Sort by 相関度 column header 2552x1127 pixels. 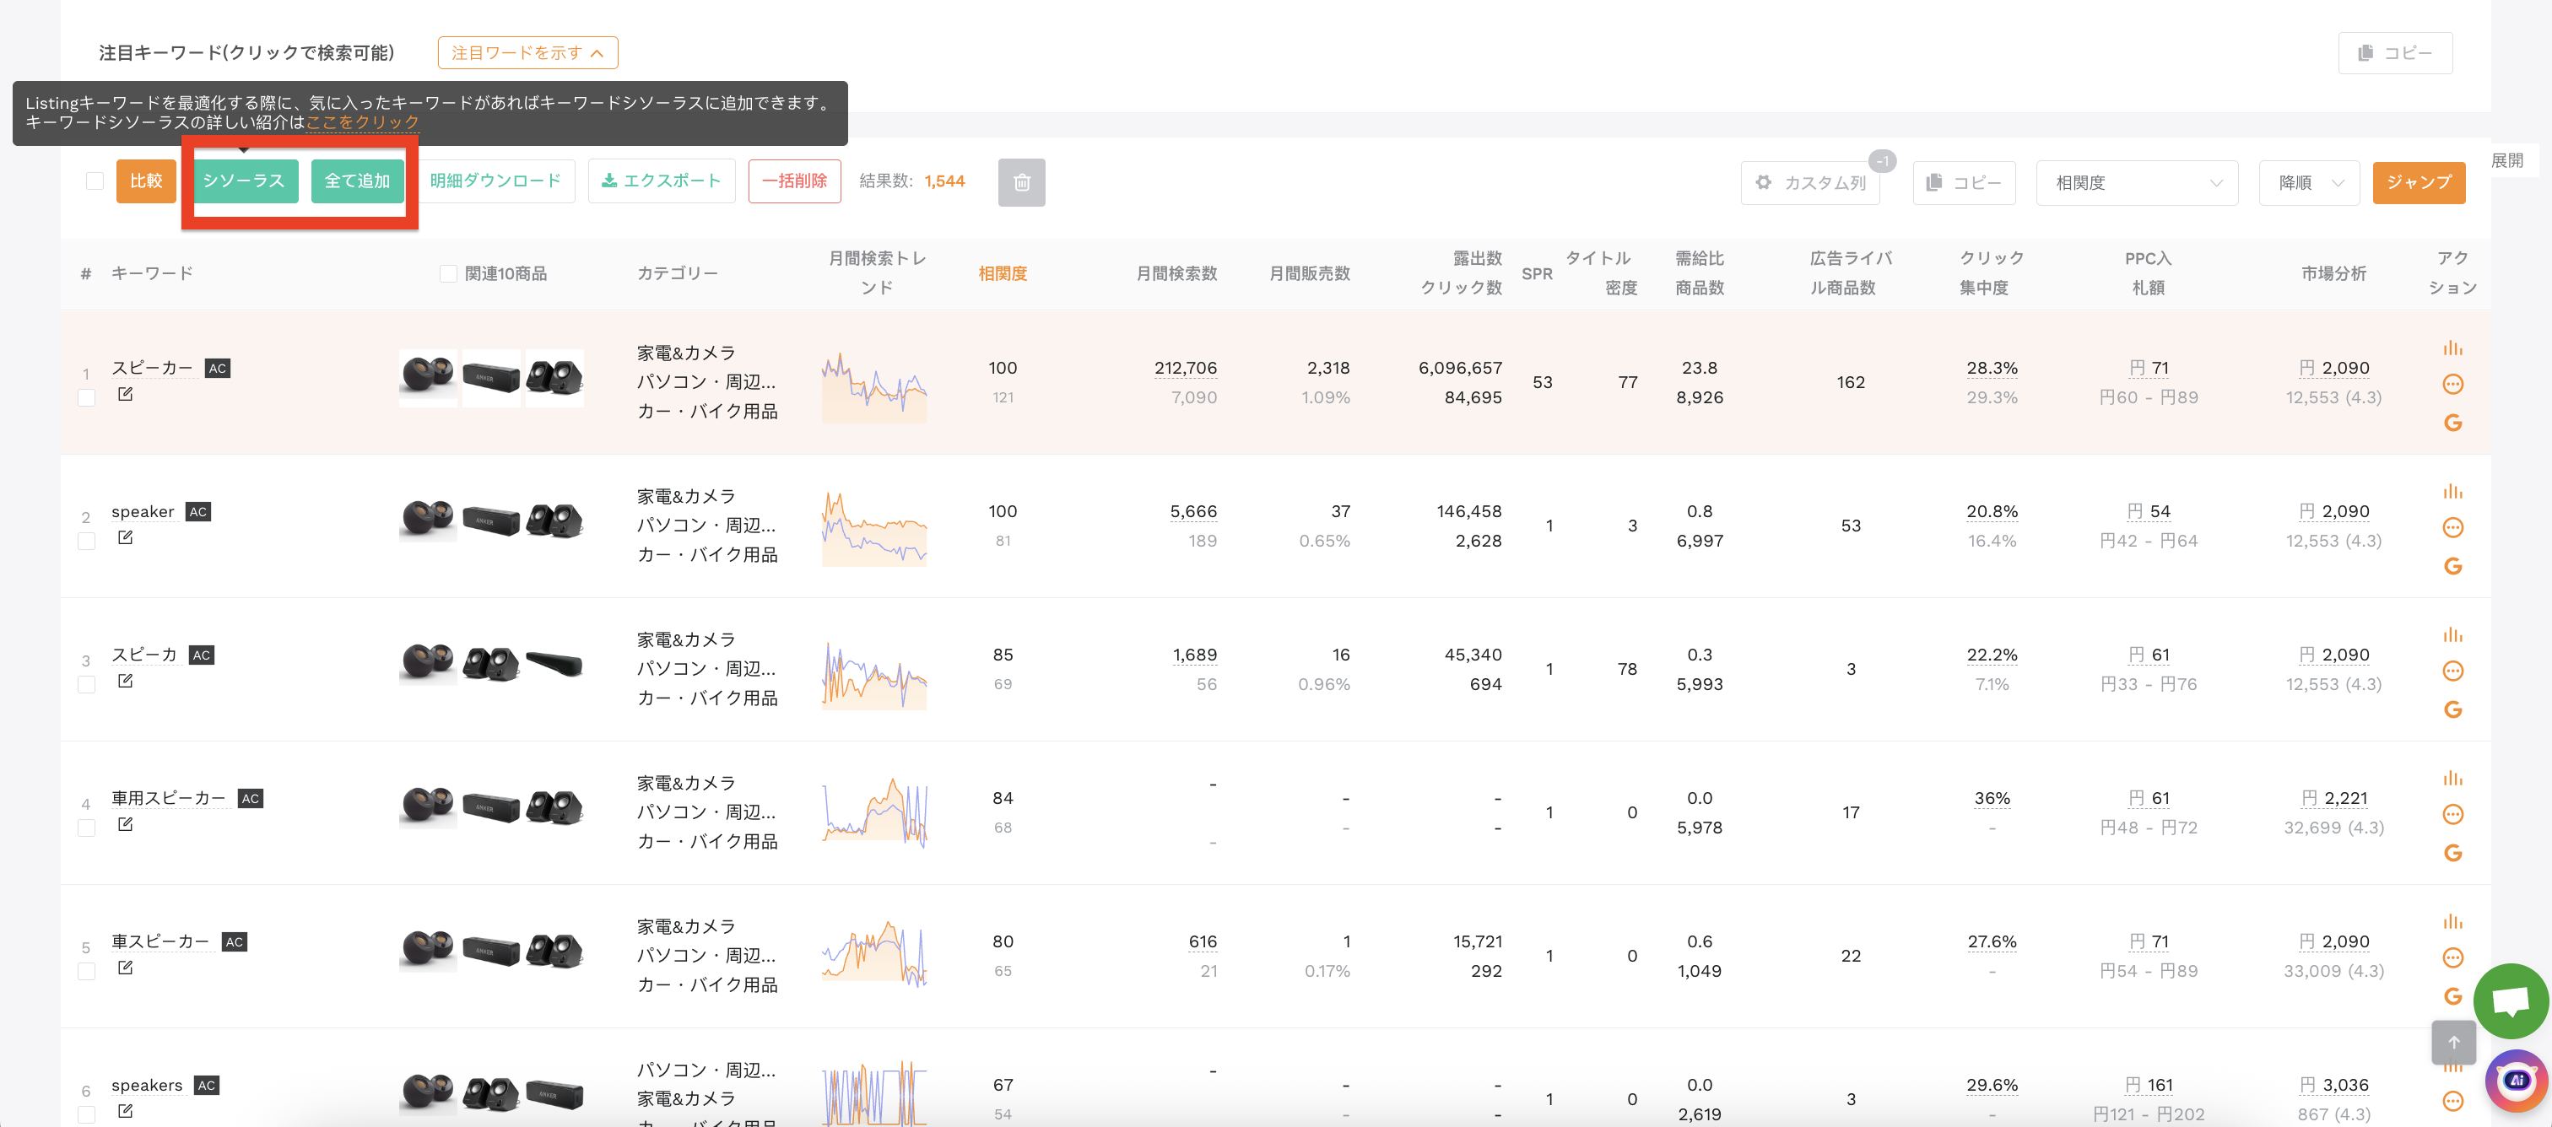click(x=1002, y=273)
